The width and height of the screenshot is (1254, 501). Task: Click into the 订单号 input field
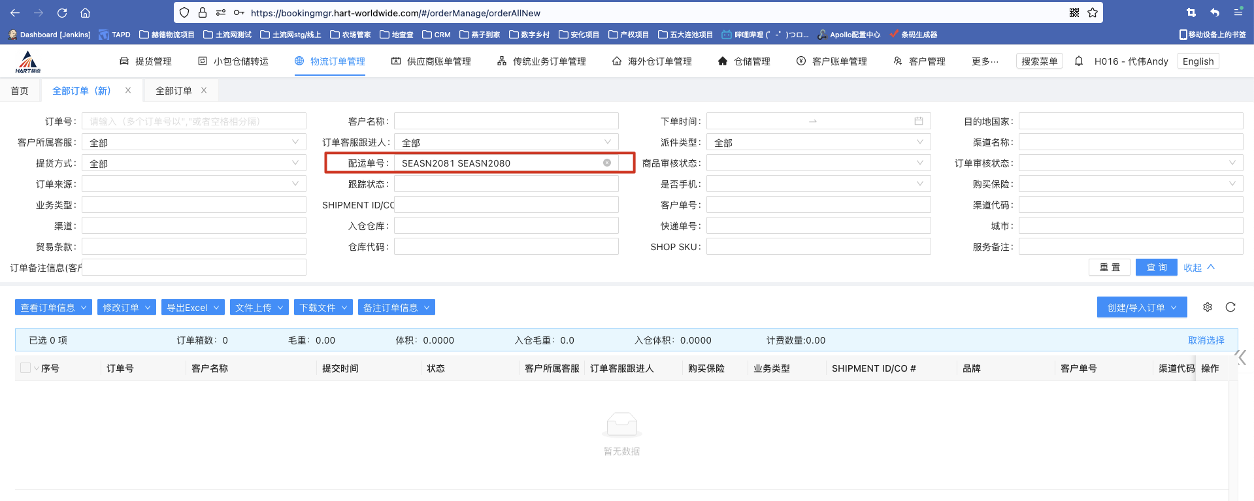click(x=193, y=121)
